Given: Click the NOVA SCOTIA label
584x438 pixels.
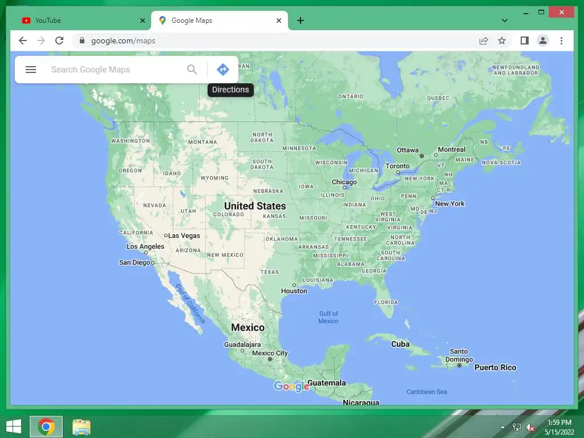Looking at the screenshot, I should [501, 163].
